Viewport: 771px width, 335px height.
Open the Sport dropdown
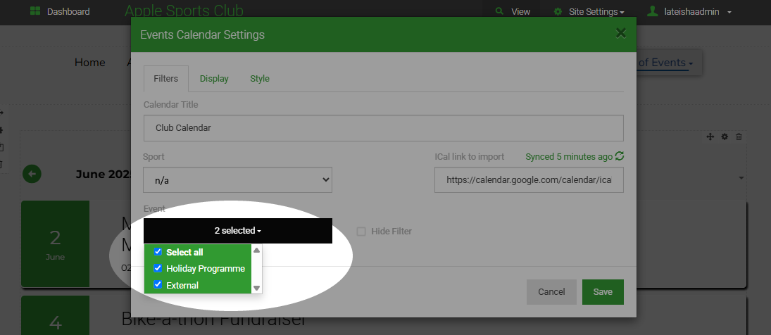(x=237, y=180)
